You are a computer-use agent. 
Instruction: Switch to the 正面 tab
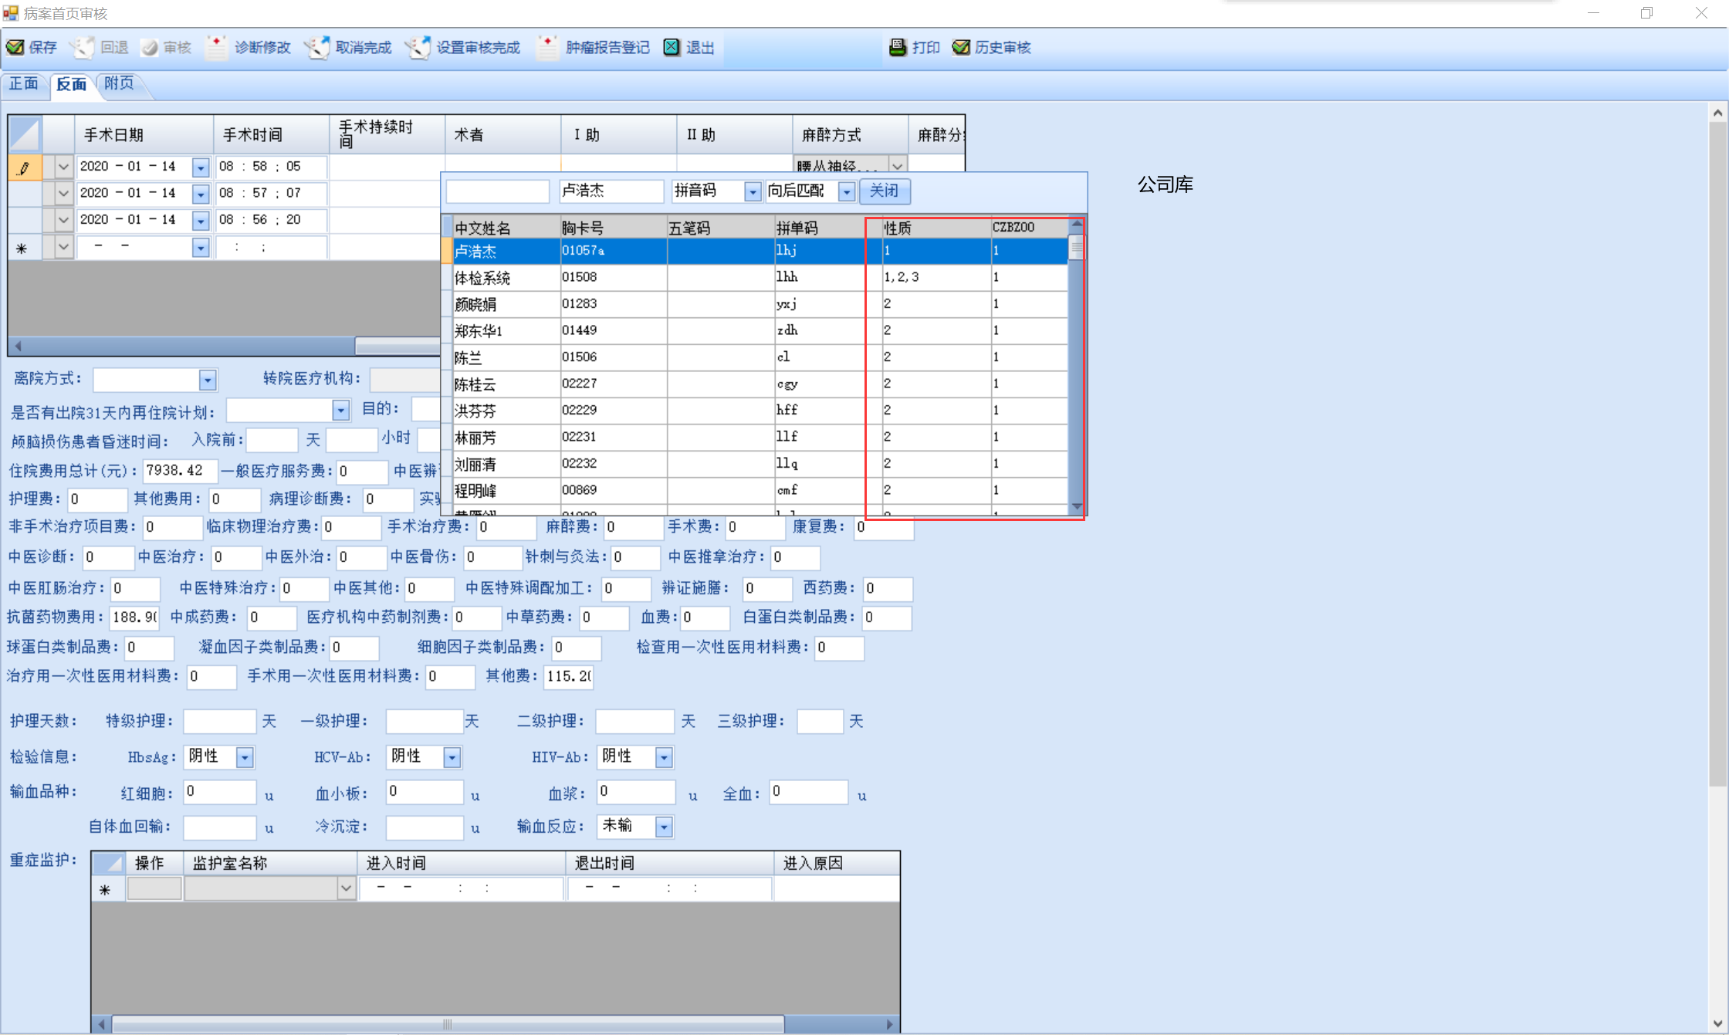(24, 83)
